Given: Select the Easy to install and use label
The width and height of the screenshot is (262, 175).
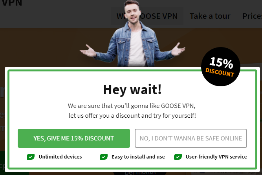Looking at the screenshot, I should point(138,157).
